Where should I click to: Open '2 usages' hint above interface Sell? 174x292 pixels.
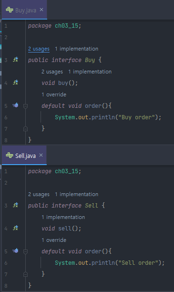point(39,194)
